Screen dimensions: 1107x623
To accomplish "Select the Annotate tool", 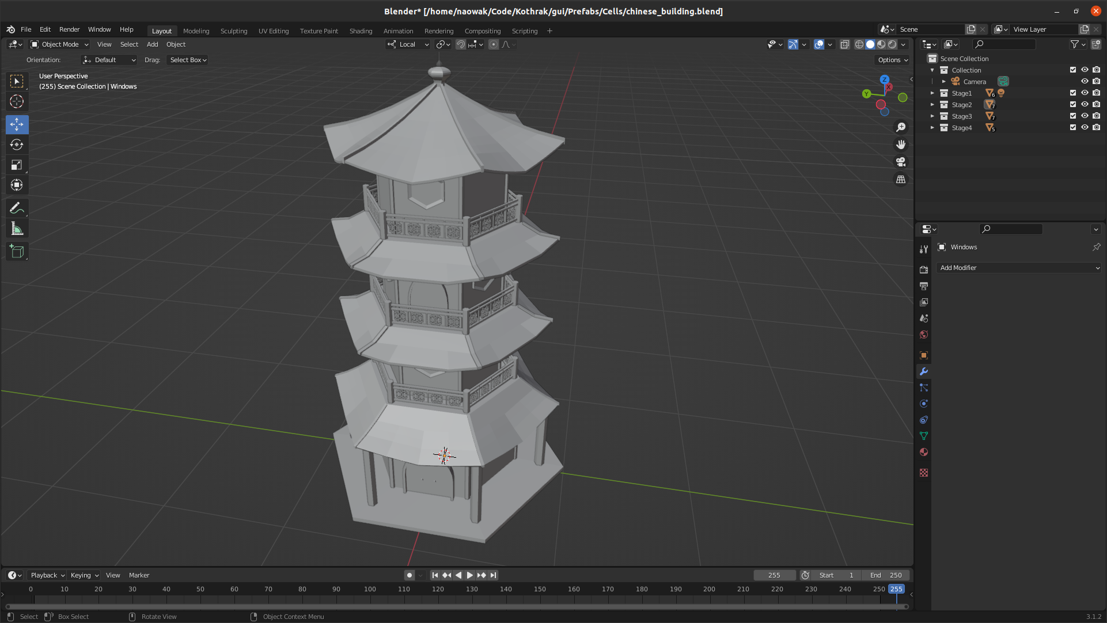I will coord(17,208).
